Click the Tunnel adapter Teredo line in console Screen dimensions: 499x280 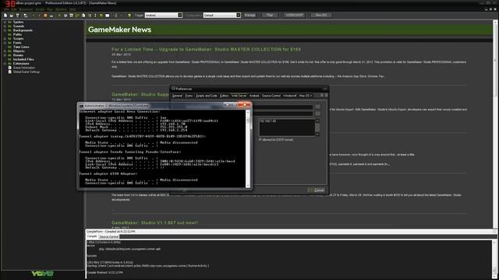[130, 152]
